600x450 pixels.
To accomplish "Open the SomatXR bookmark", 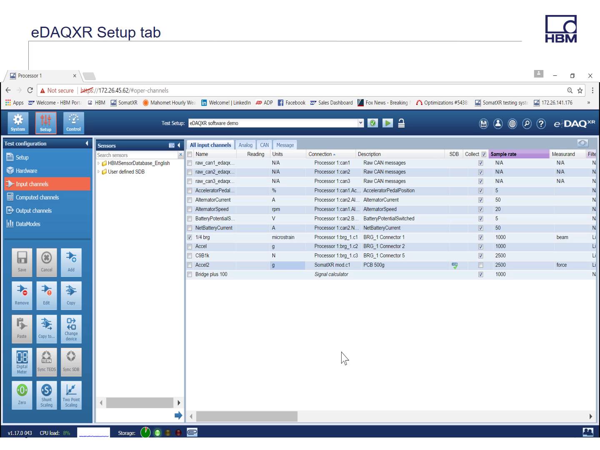I will (x=124, y=103).
